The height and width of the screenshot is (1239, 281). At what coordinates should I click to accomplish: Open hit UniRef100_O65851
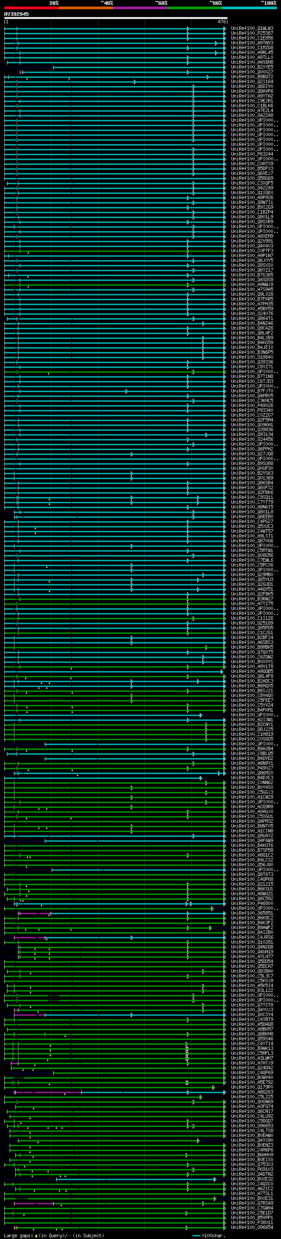pyautogui.click(x=252, y=913)
